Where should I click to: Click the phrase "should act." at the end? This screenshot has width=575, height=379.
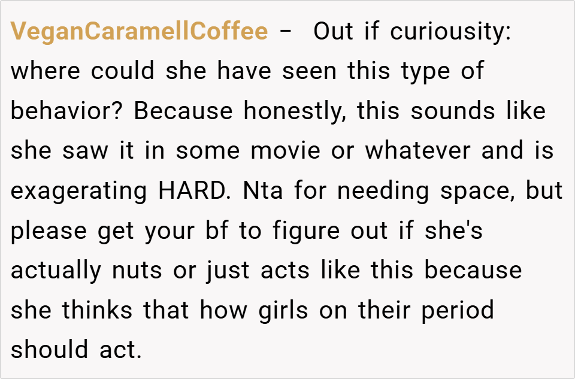(x=76, y=350)
